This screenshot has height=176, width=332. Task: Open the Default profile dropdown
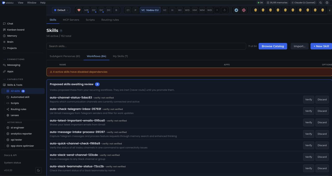[61, 10]
